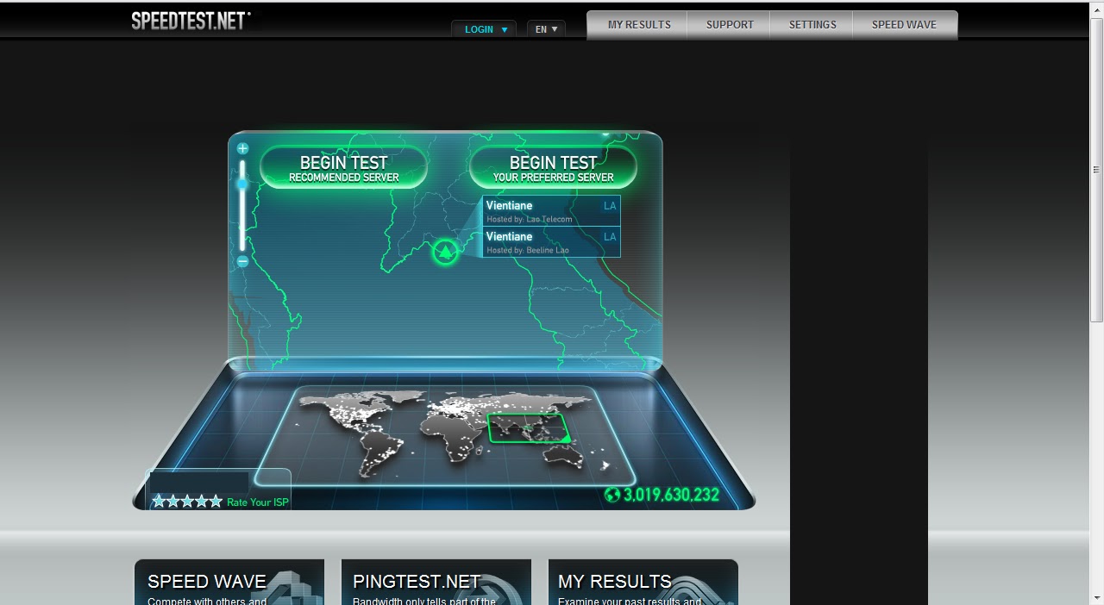Select Vientiane server hosted by Beeline Lao

coord(551,242)
